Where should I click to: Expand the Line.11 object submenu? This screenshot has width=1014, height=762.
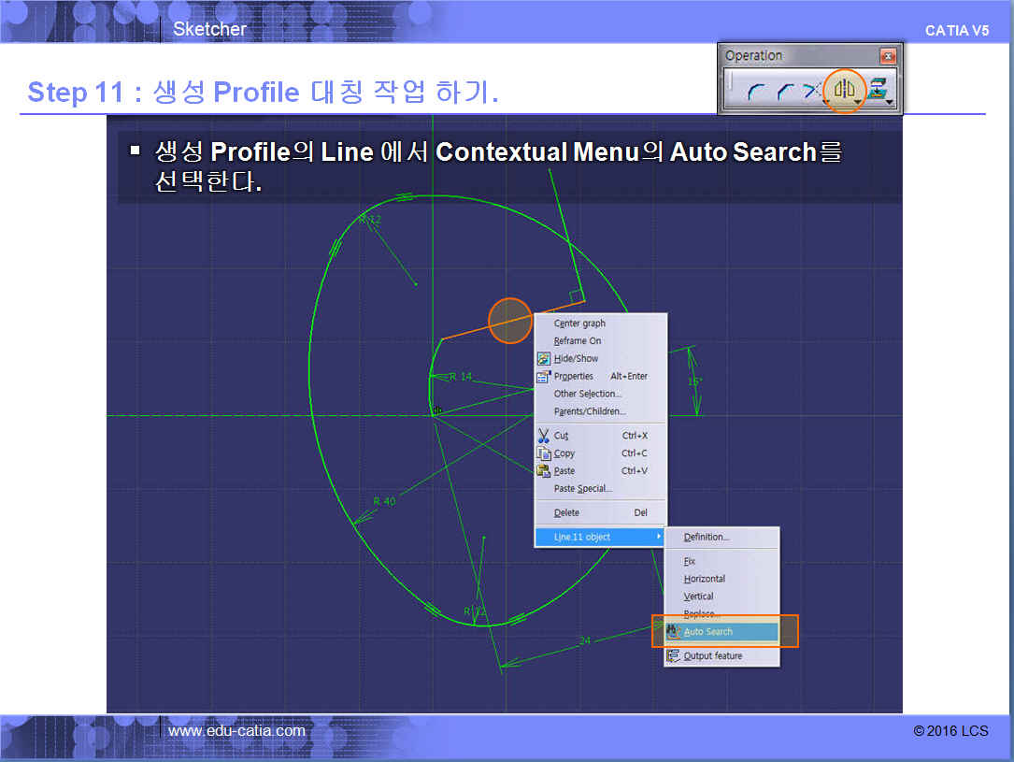598,538
